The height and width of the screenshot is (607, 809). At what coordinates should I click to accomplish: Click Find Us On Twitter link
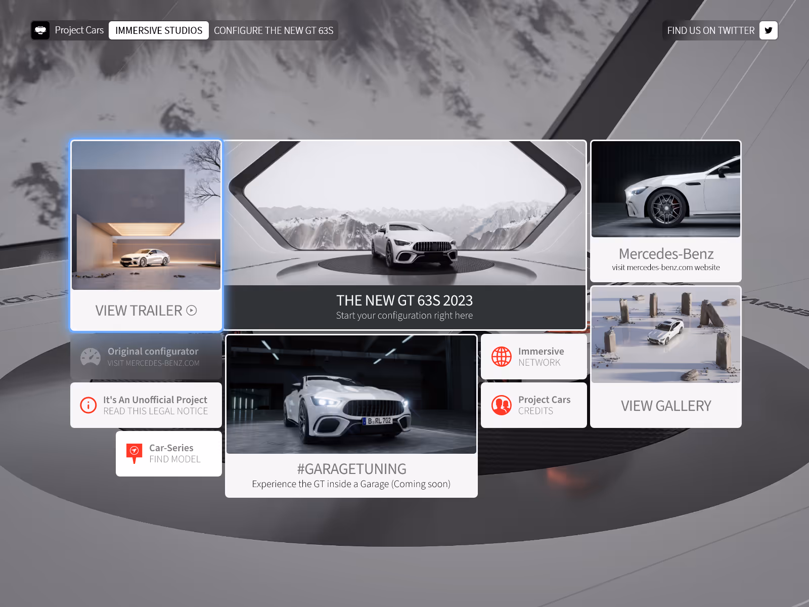tap(711, 30)
